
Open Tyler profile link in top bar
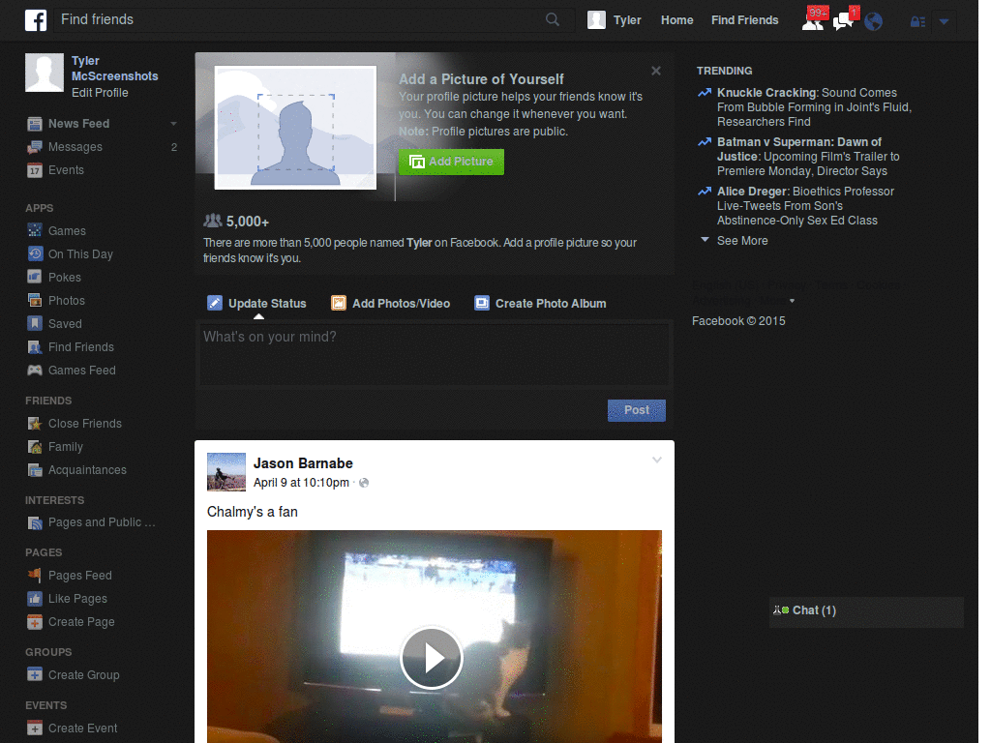[627, 20]
